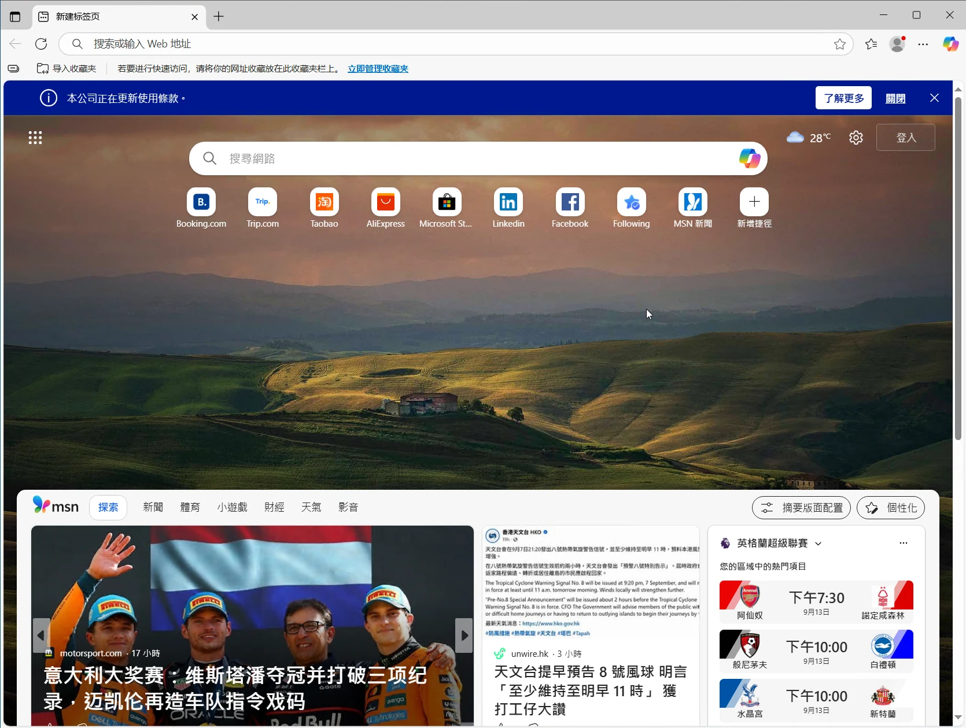Open the browser profile avatar

(897, 44)
